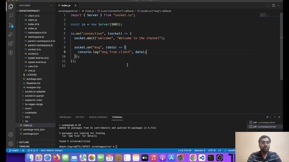The height and width of the screenshot is (162, 289).
Task: Open editor more actions ellipsis
Action: click(x=279, y=5)
